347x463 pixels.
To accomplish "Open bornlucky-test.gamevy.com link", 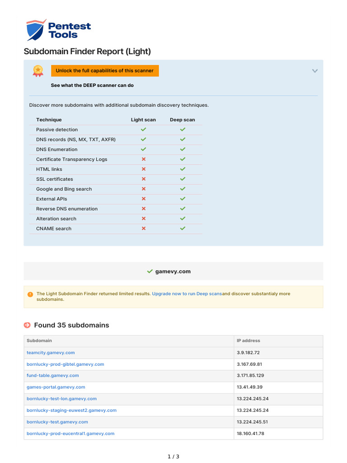I will 57,422.
